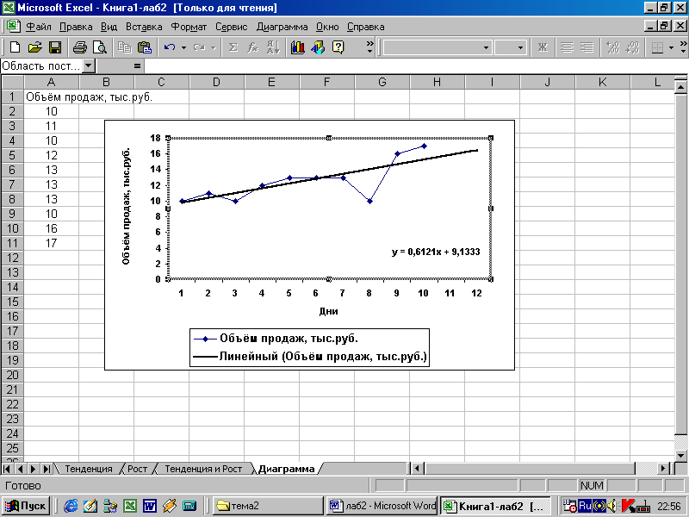Select the Диаграмма sheet tab

point(287,469)
